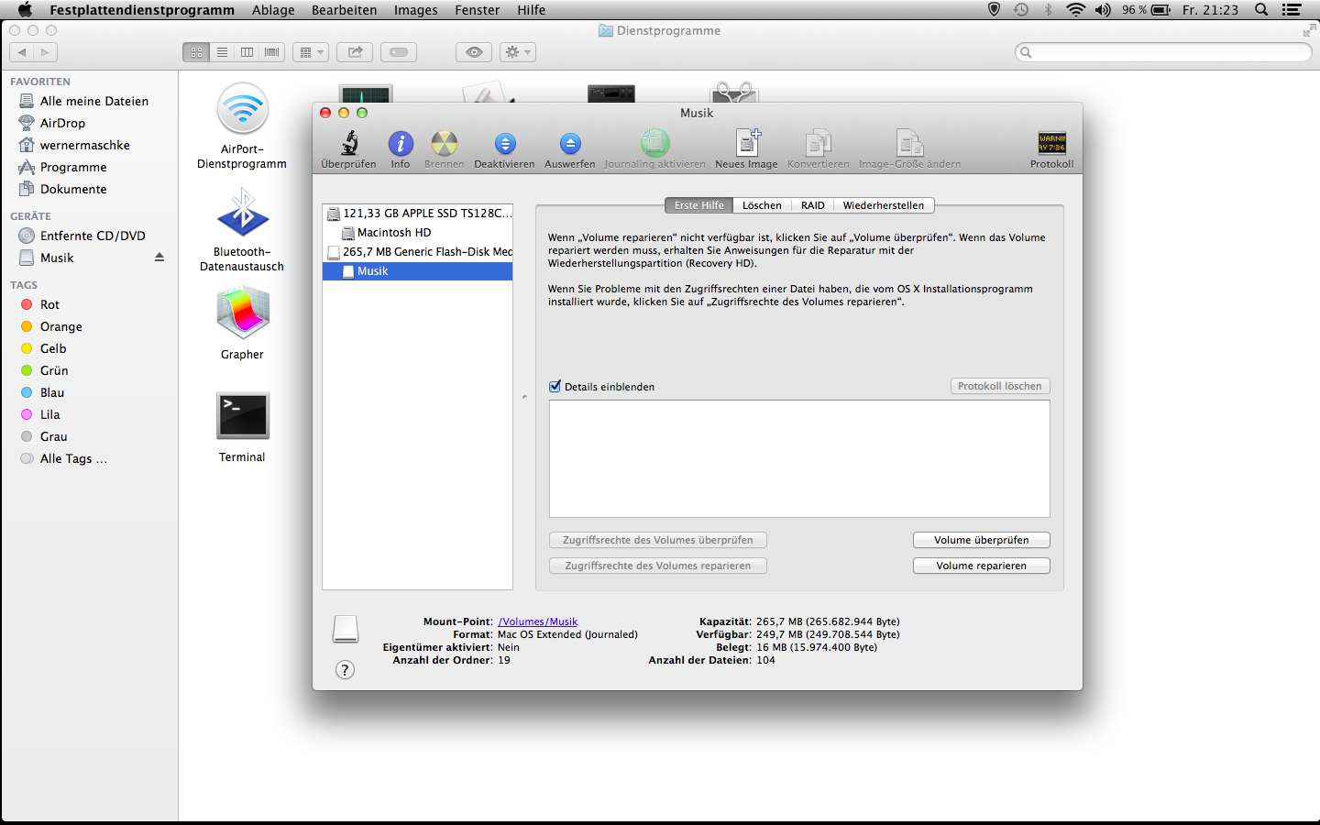This screenshot has height=825, width=1320.
Task: Open the Terminal application icon
Action: click(242, 416)
